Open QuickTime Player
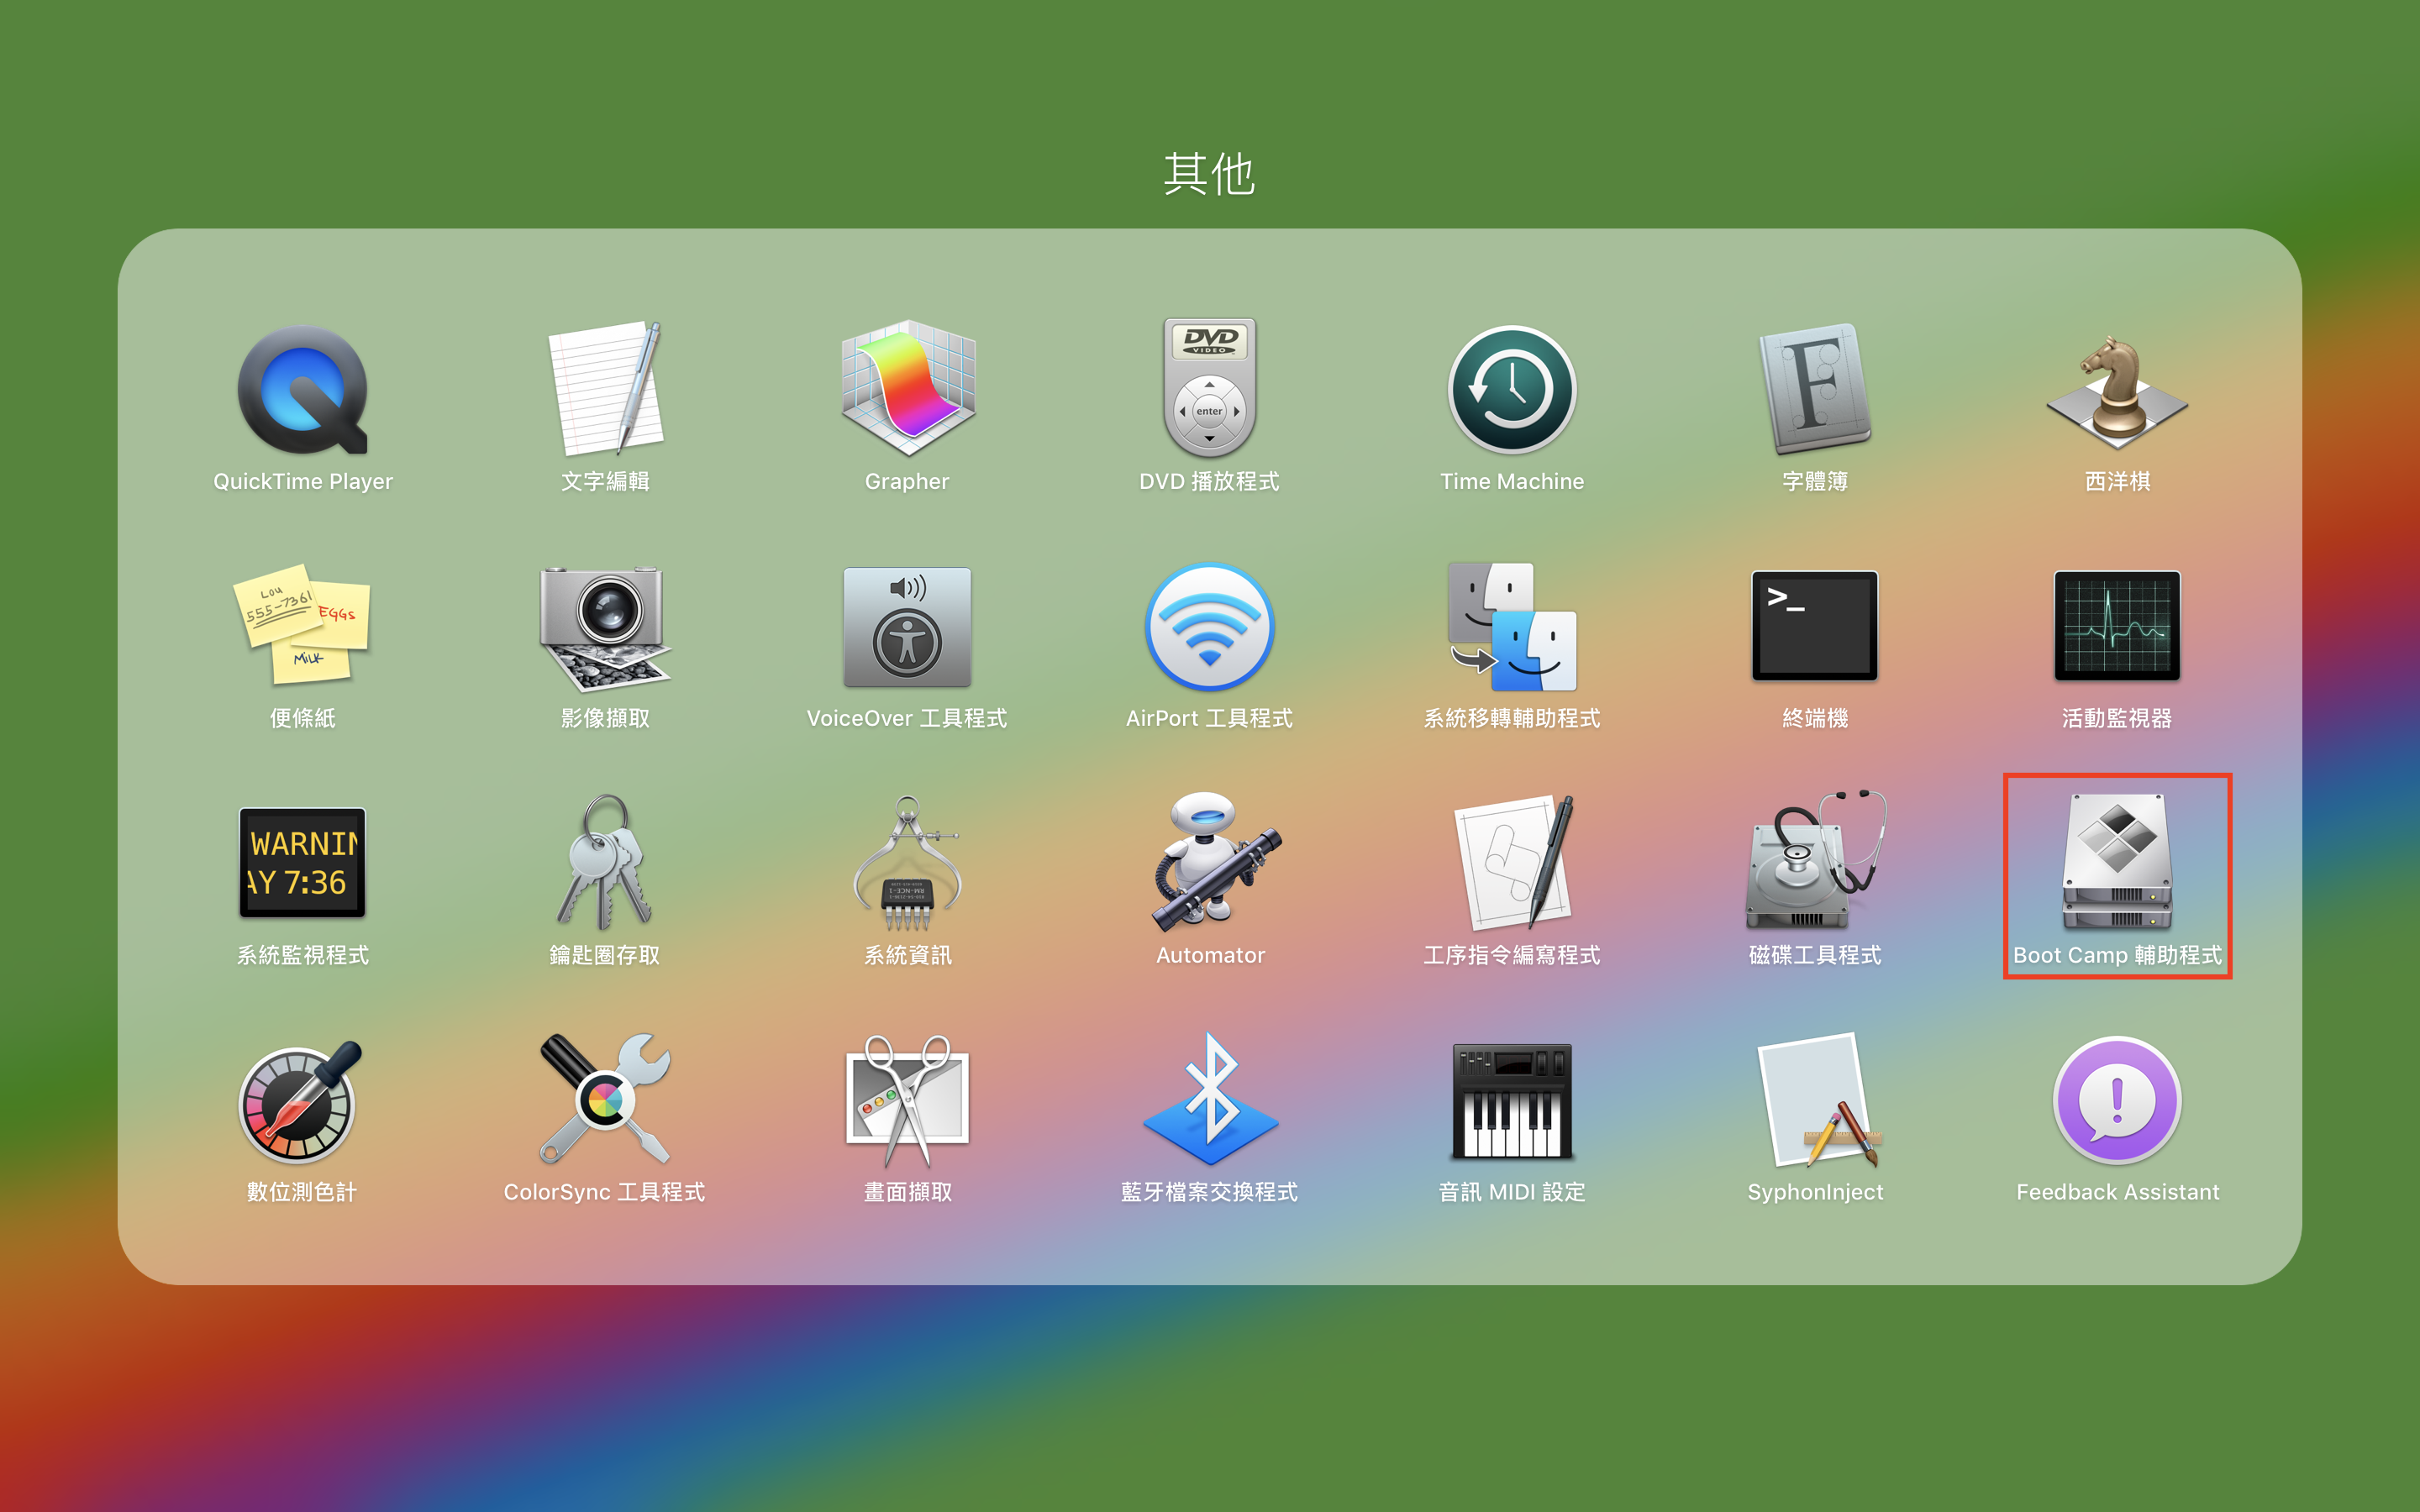2420x1512 pixels. coord(302,391)
